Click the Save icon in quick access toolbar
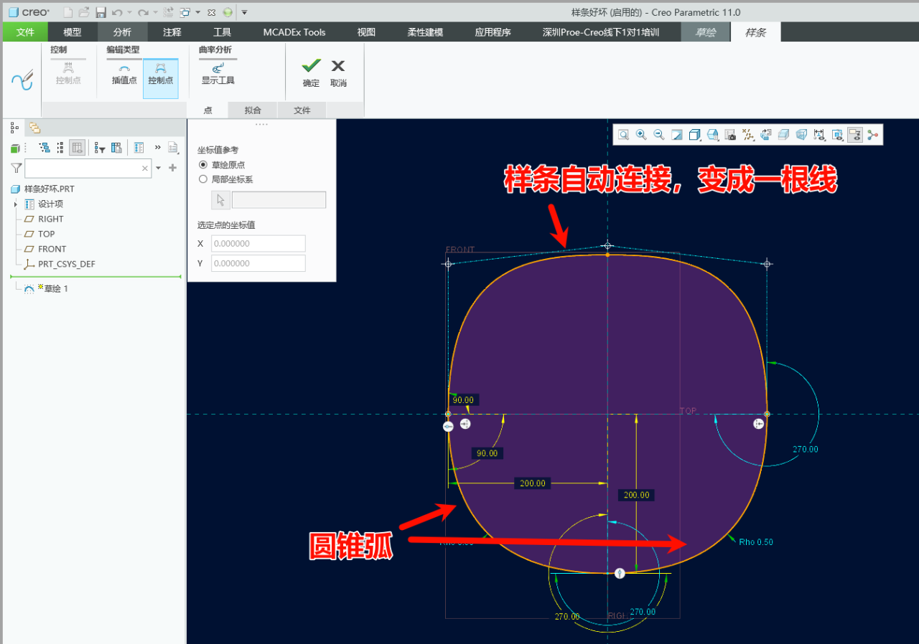 tap(101, 12)
